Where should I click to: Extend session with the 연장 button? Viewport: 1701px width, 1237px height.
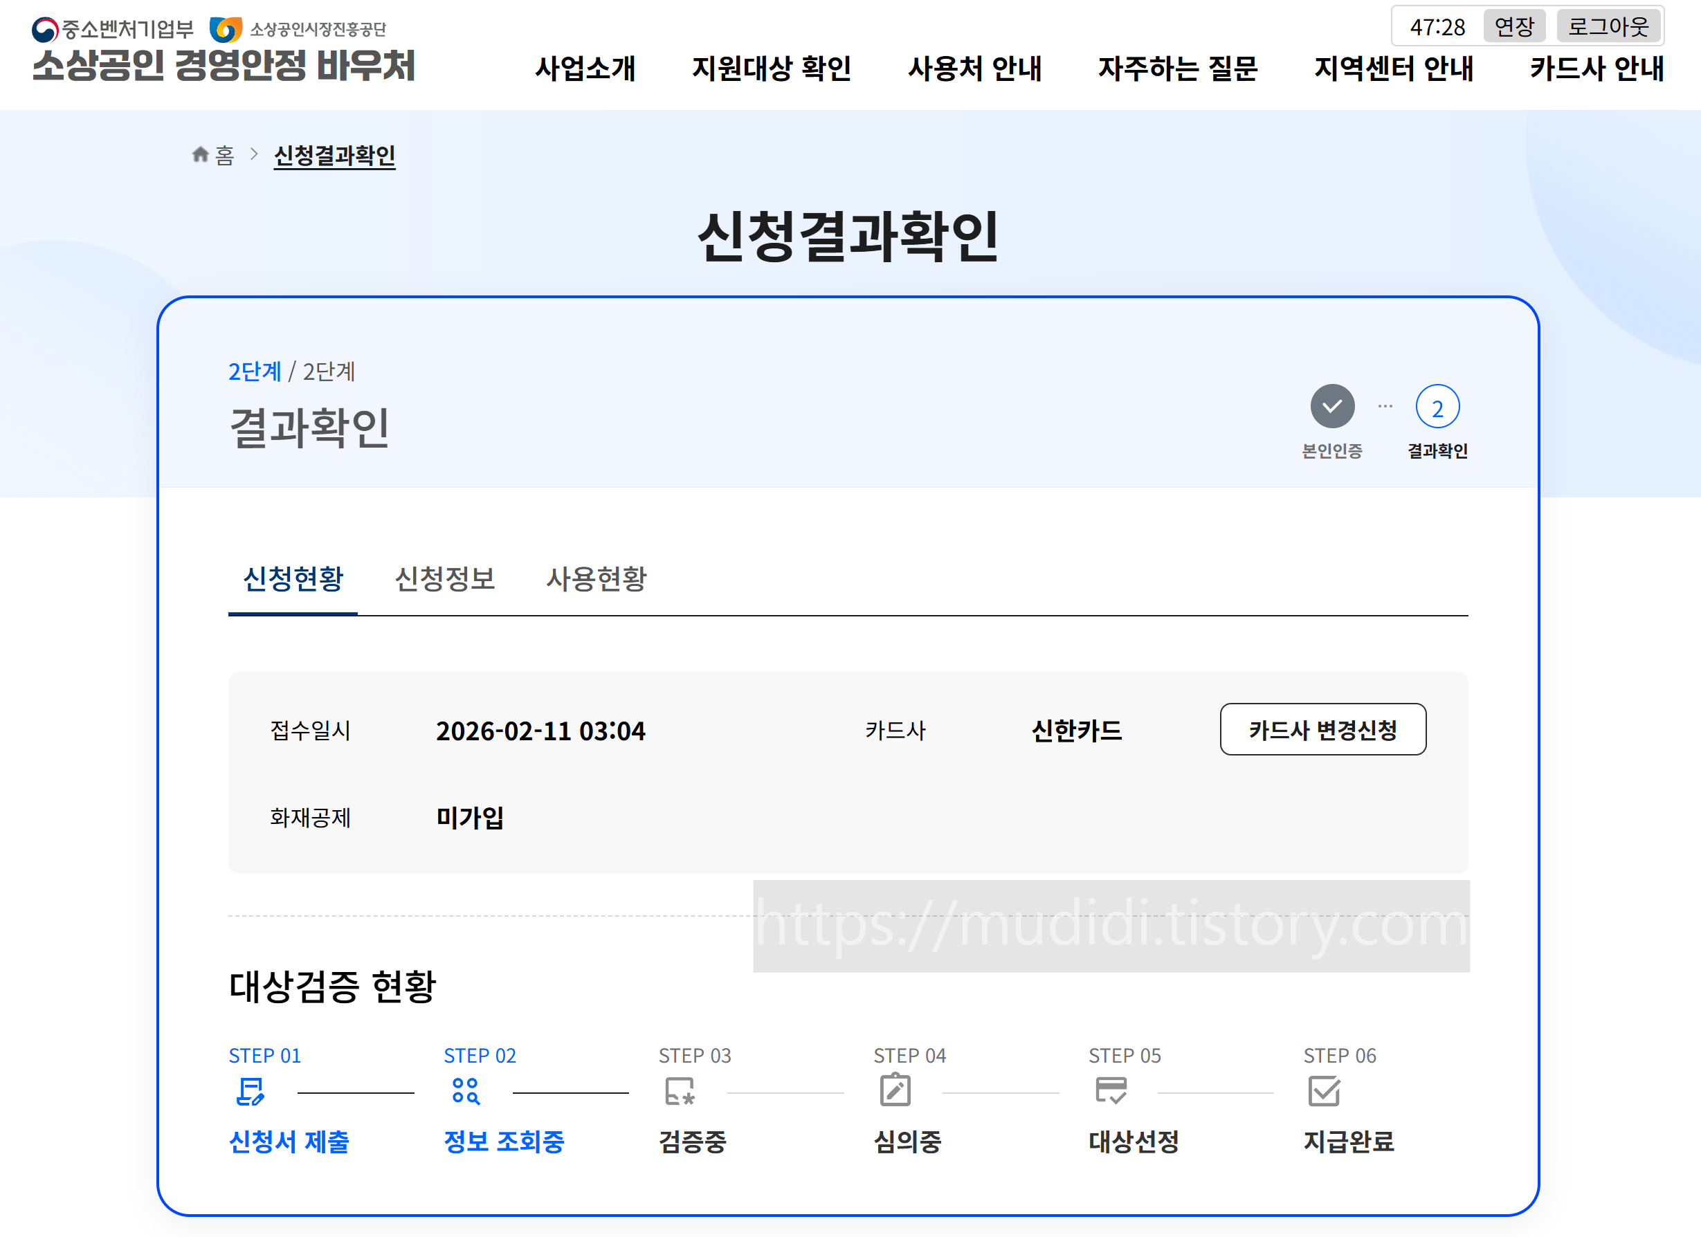[x=1513, y=27]
